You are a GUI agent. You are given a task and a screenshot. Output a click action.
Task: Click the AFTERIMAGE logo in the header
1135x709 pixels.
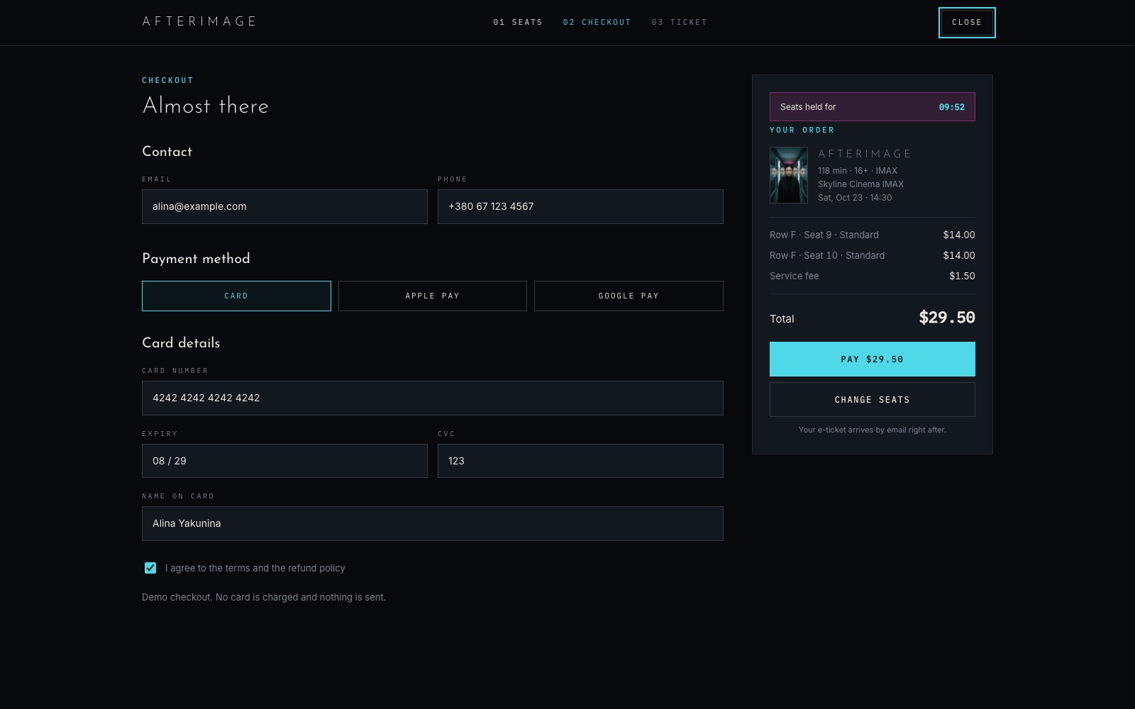click(199, 21)
